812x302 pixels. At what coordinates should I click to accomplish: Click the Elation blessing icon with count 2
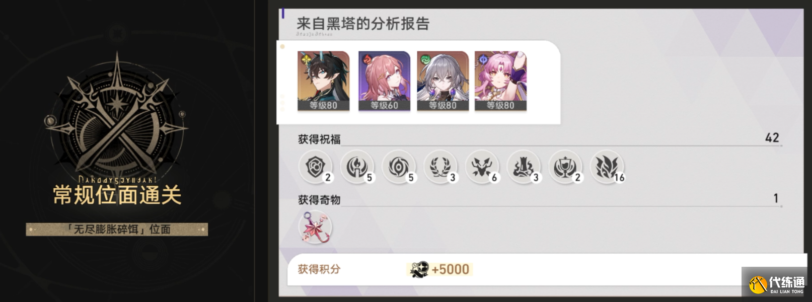click(x=565, y=167)
